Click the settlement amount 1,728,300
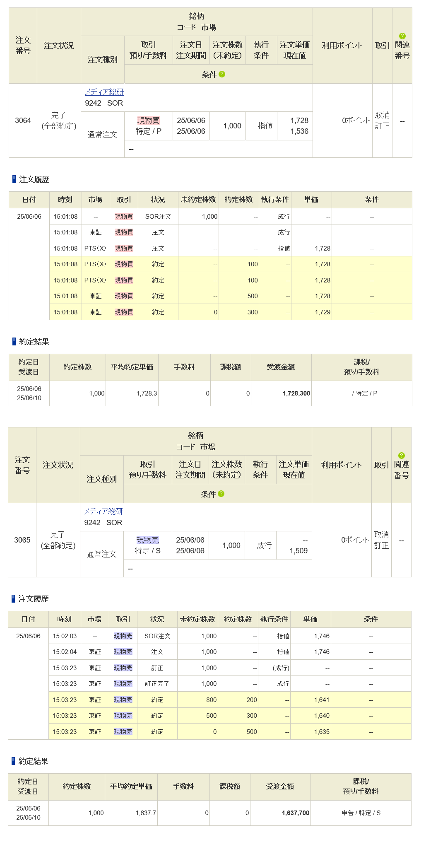438x854 pixels. (296, 393)
